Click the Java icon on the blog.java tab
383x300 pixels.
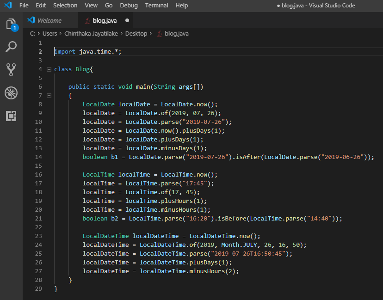pos(87,20)
